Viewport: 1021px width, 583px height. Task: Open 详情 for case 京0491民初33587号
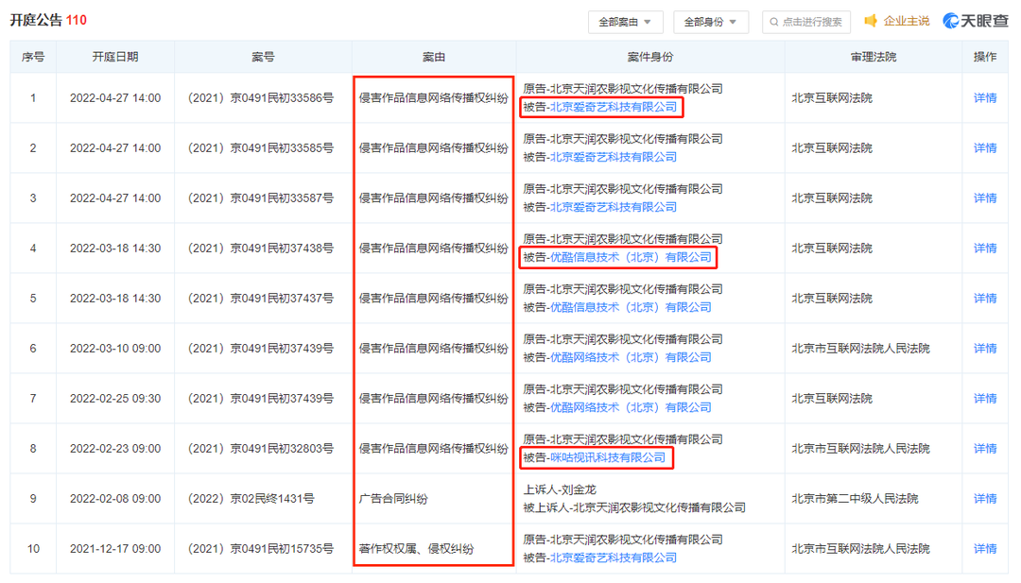[984, 197]
